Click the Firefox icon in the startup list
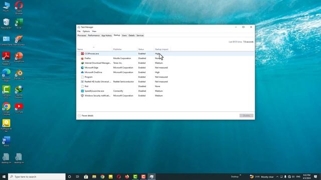321x180 pixels. (82, 58)
